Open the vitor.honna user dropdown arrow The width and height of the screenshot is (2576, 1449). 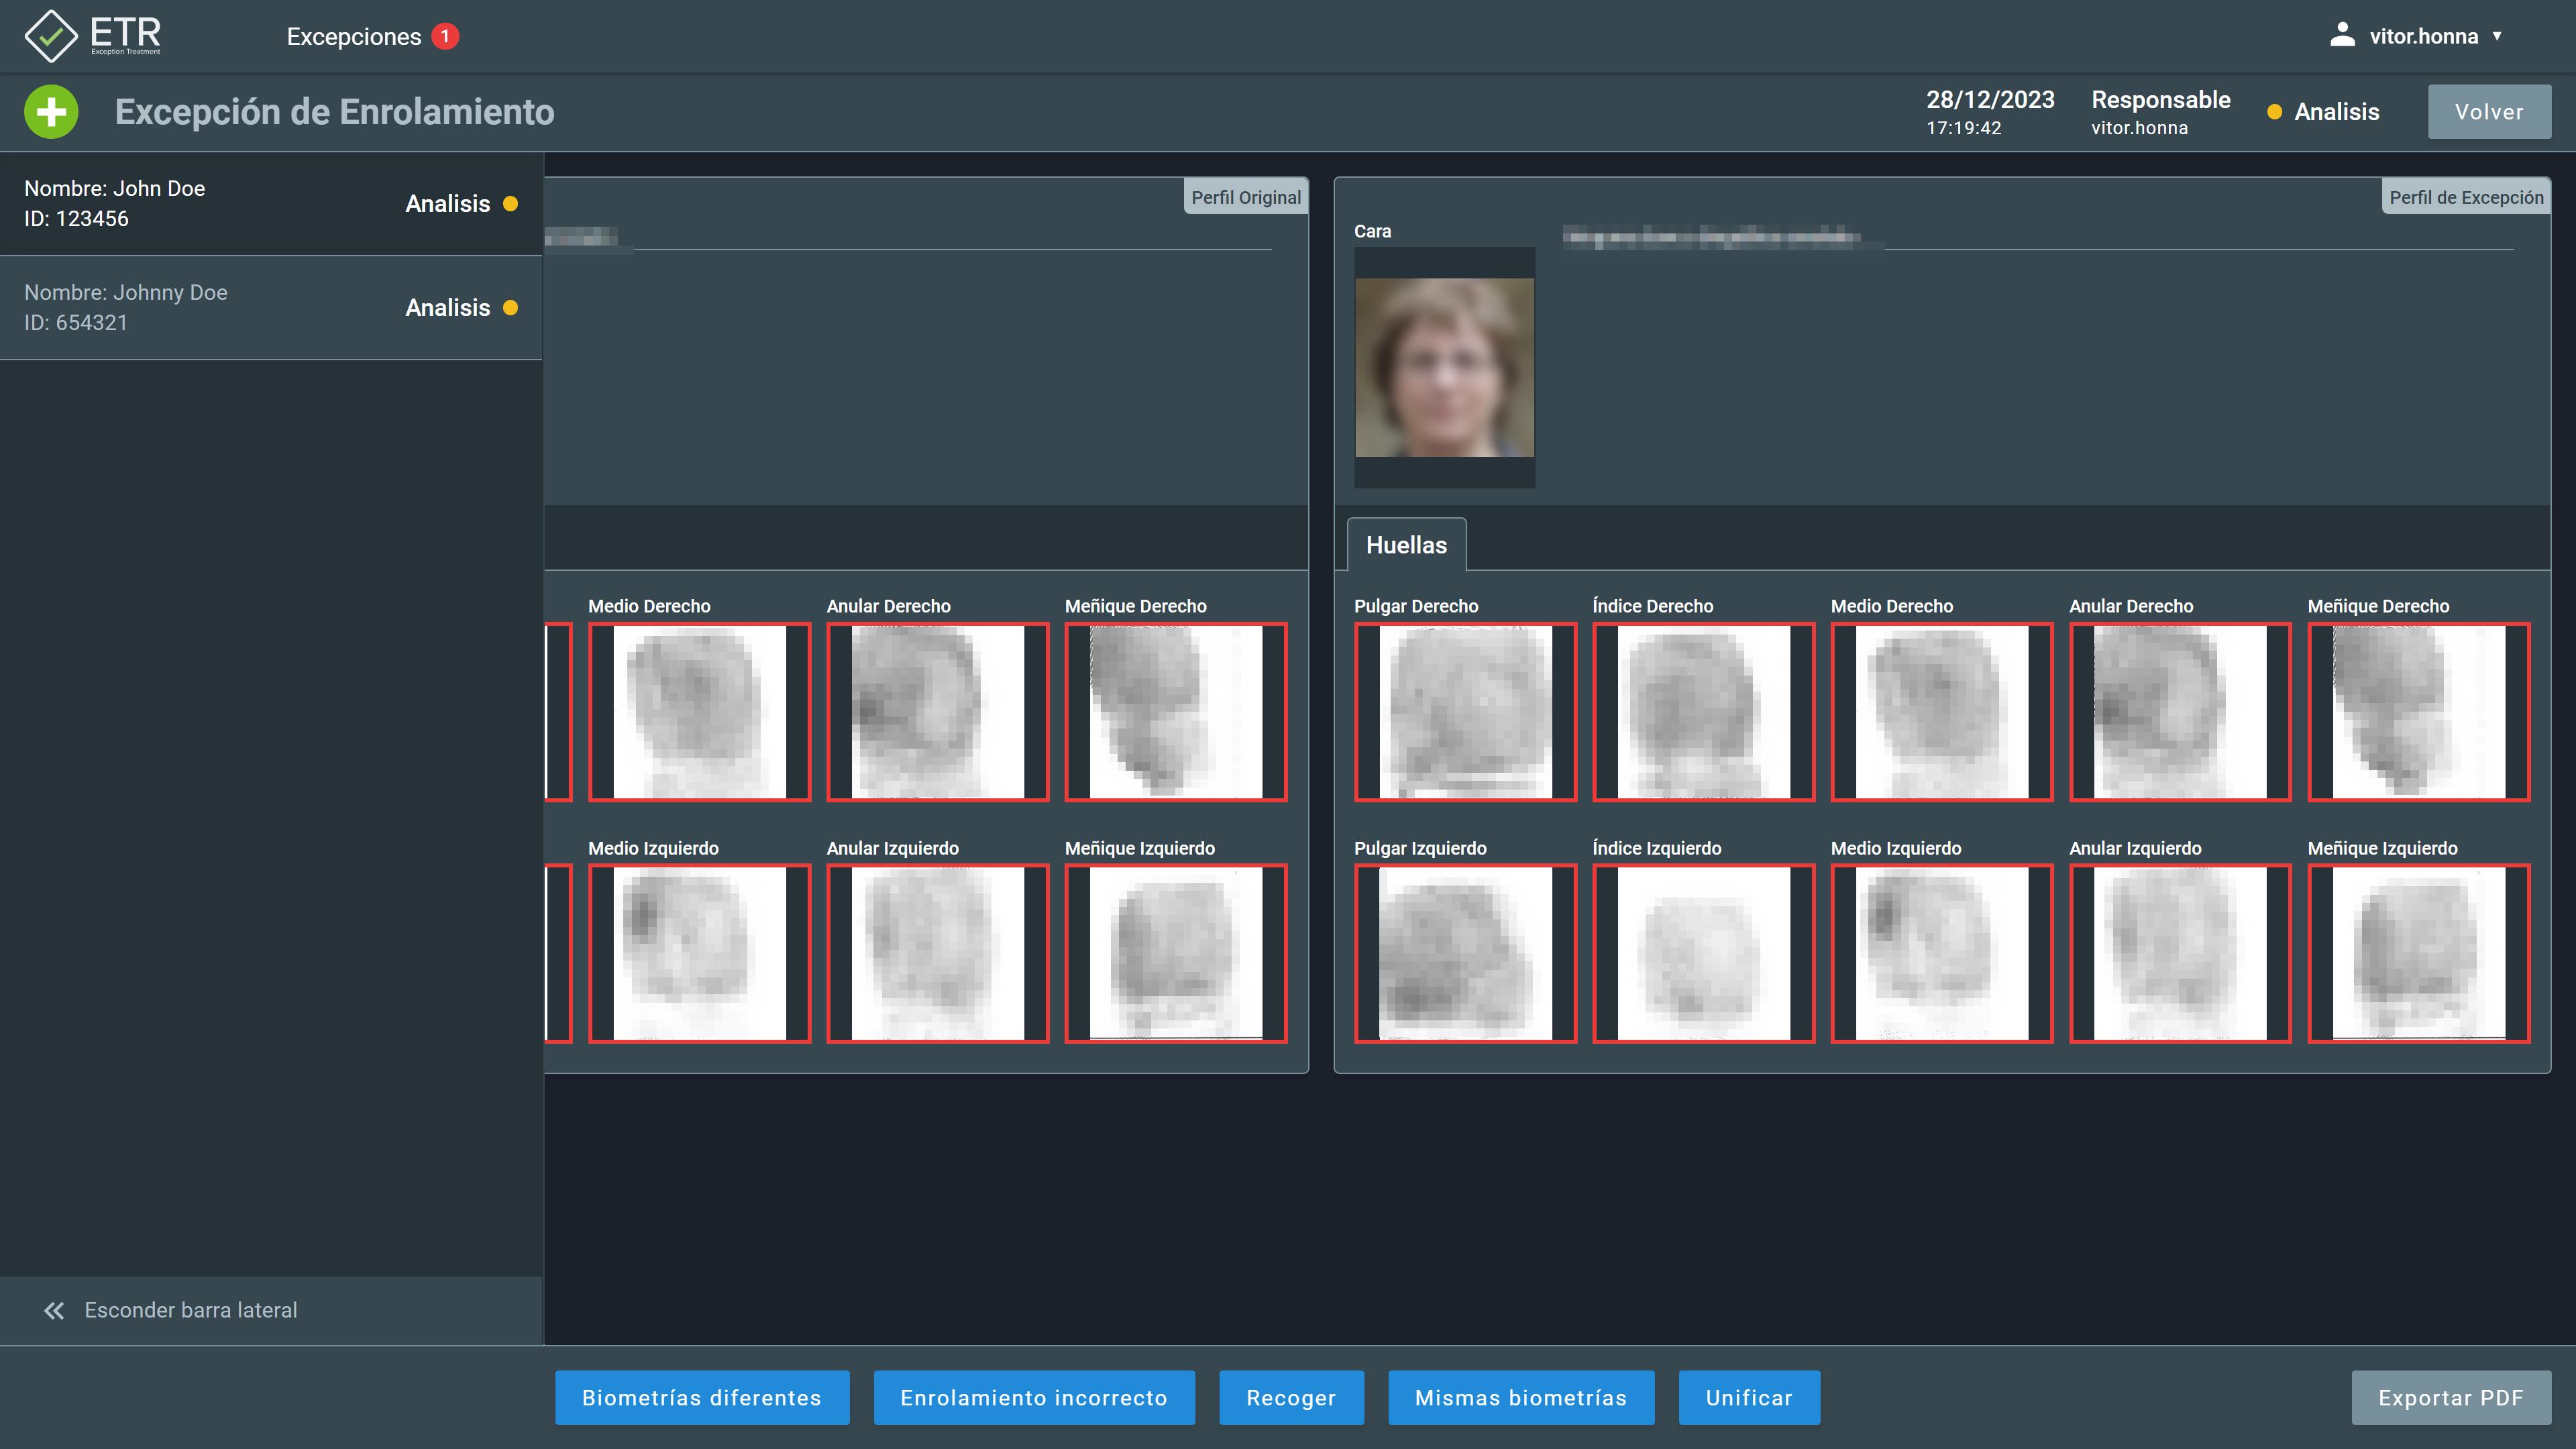(x=2497, y=36)
